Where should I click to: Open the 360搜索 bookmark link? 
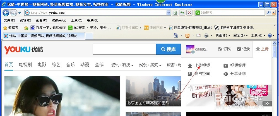90,28
